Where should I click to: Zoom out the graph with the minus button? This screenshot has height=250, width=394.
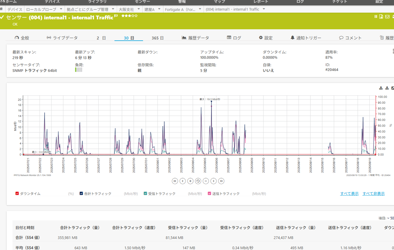[206, 181]
